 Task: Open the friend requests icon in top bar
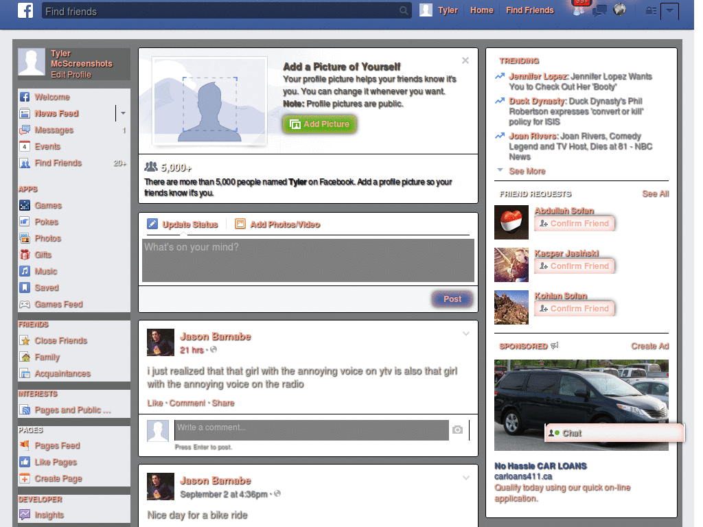[579, 10]
